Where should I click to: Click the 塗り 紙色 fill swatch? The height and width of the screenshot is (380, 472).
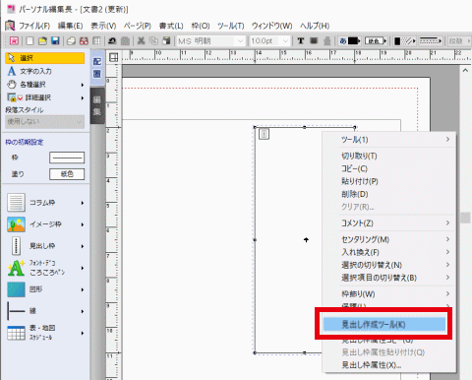click(x=67, y=174)
